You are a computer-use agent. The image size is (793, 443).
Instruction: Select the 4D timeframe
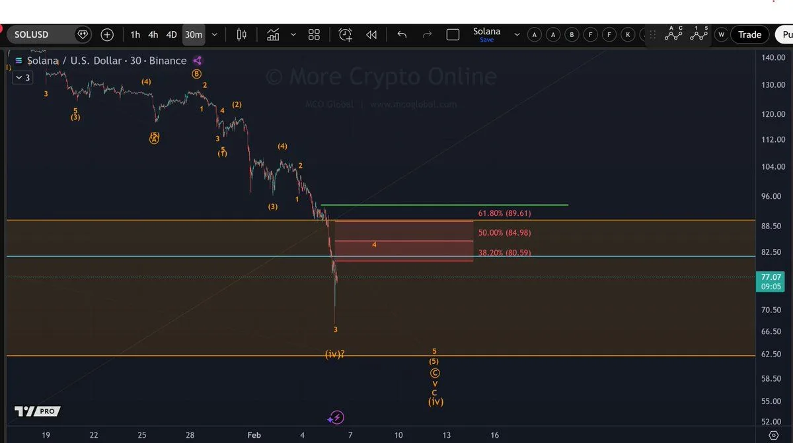point(171,34)
